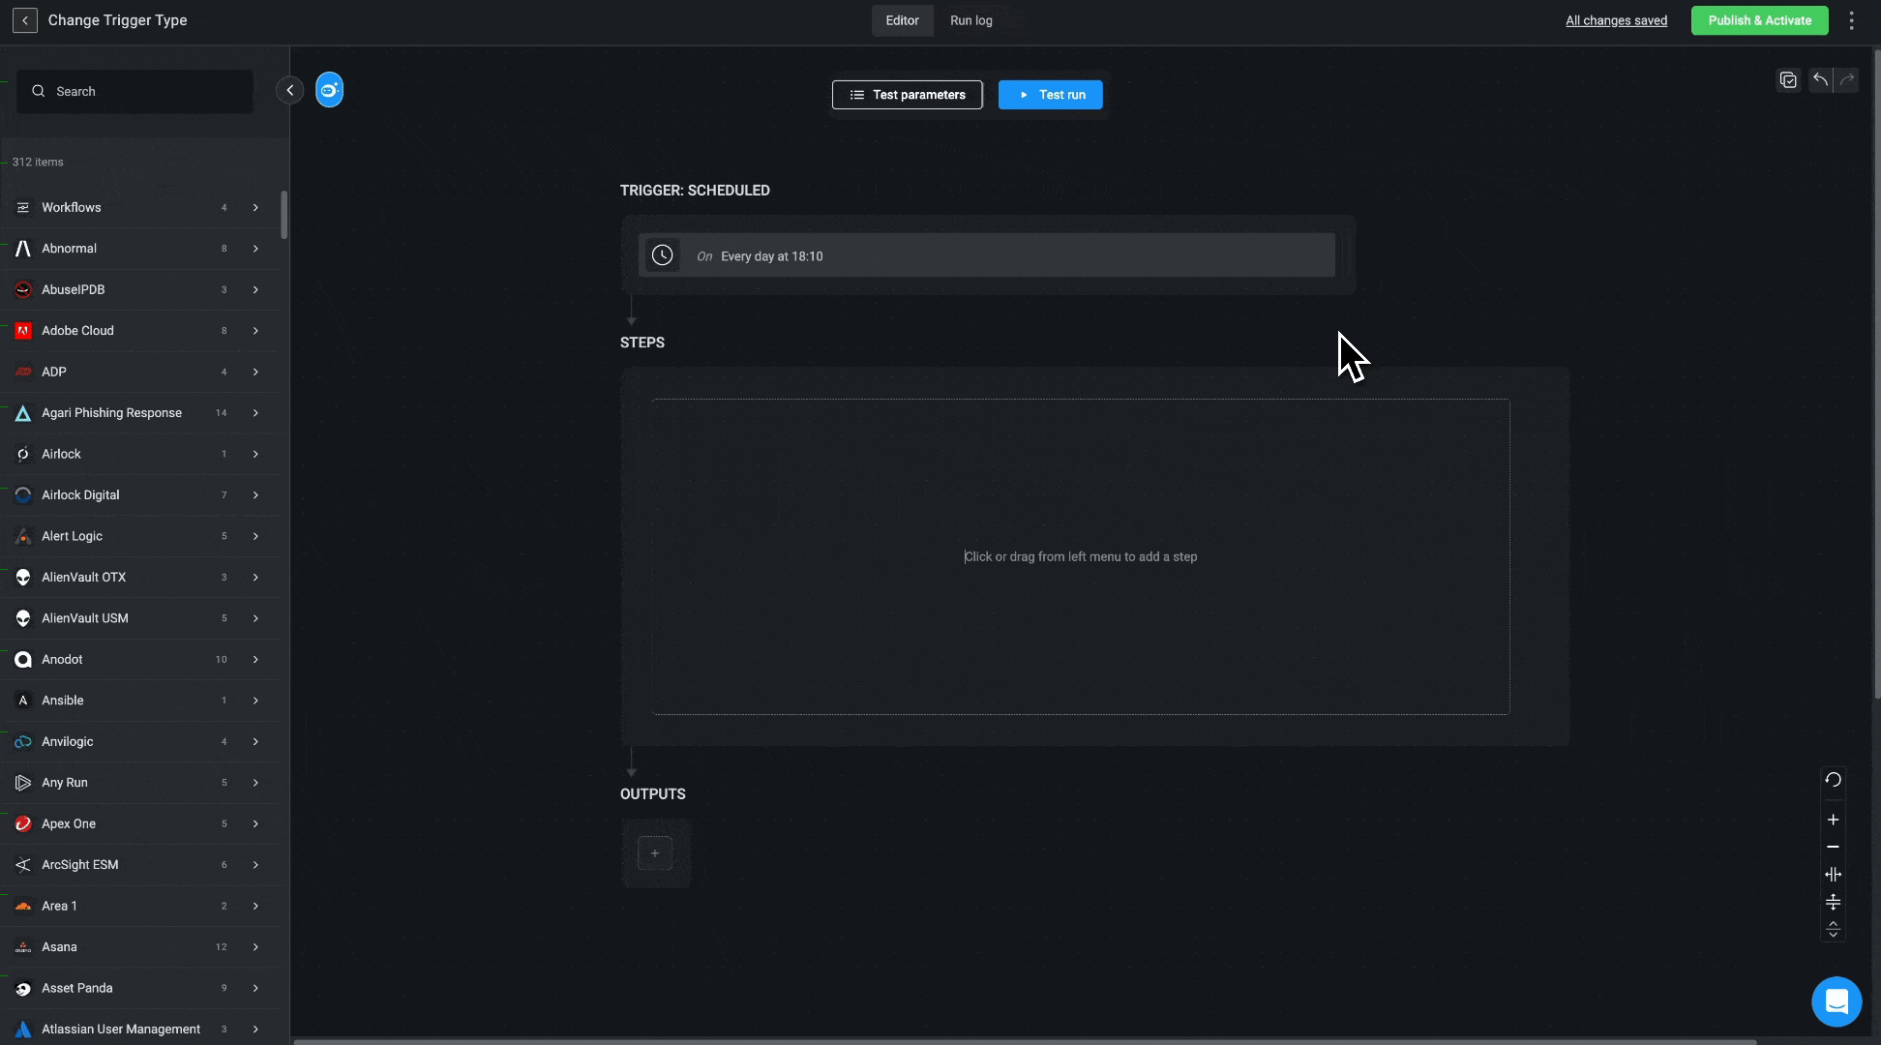Click the redo arrow icon
The width and height of the screenshot is (1881, 1045).
coord(1847,80)
